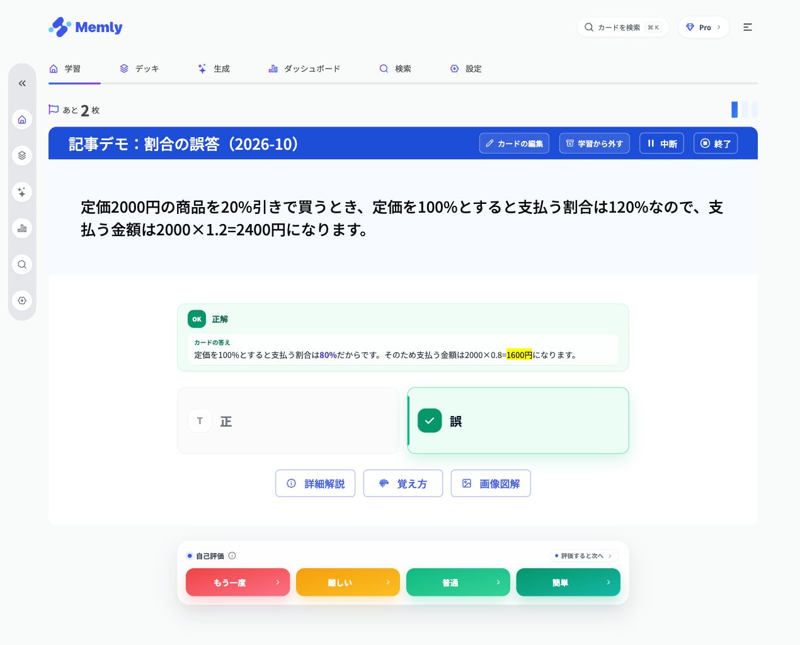The height and width of the screenshot is (645, 800).
Task: Open search via sidebar magnifier icon
Action: pos(22,264)
